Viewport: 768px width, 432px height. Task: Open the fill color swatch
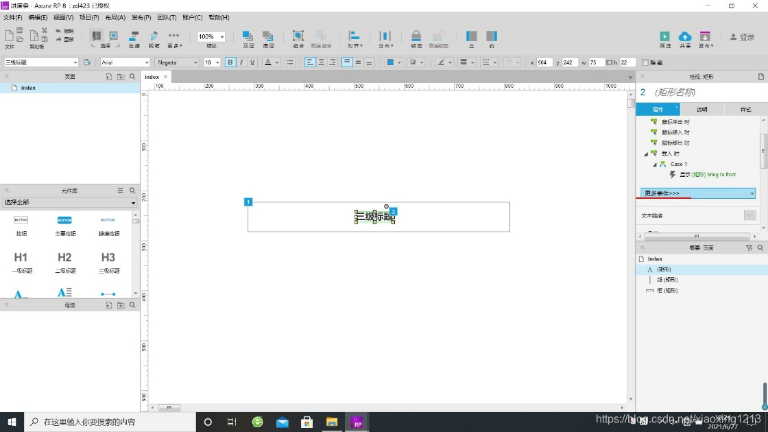pyautogui.click(x=390, y=62)
